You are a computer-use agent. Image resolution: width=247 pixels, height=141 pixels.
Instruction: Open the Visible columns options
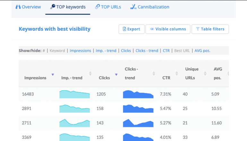168,29
